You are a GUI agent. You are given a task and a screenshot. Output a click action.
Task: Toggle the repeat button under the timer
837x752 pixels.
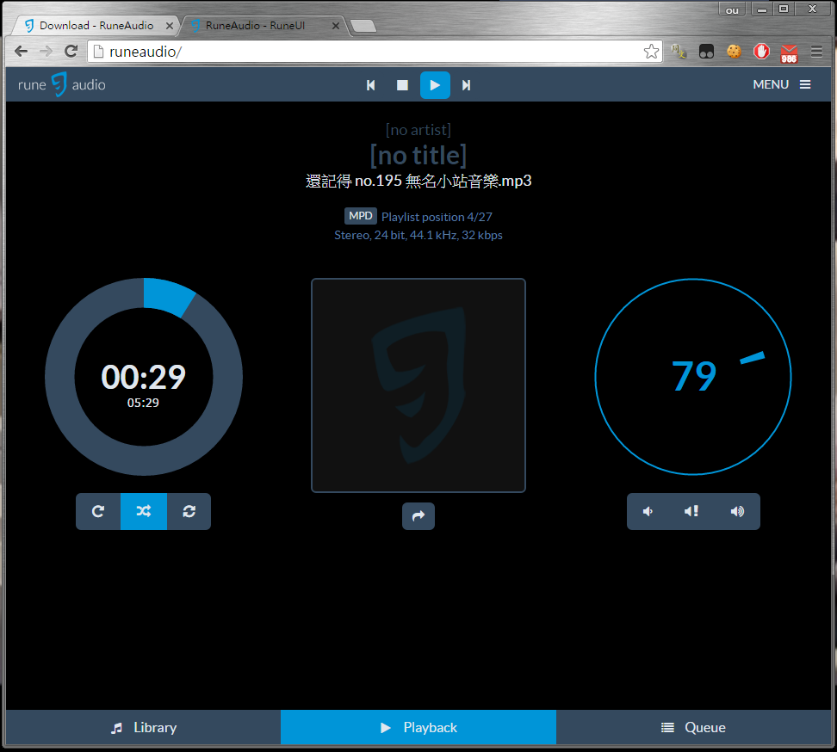[x=98, y=511]
